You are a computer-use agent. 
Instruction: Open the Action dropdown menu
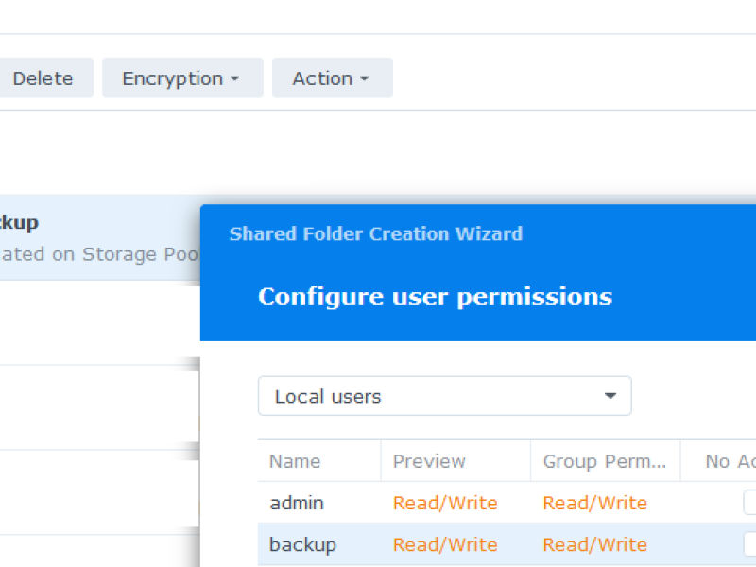(x=333, y=78)
